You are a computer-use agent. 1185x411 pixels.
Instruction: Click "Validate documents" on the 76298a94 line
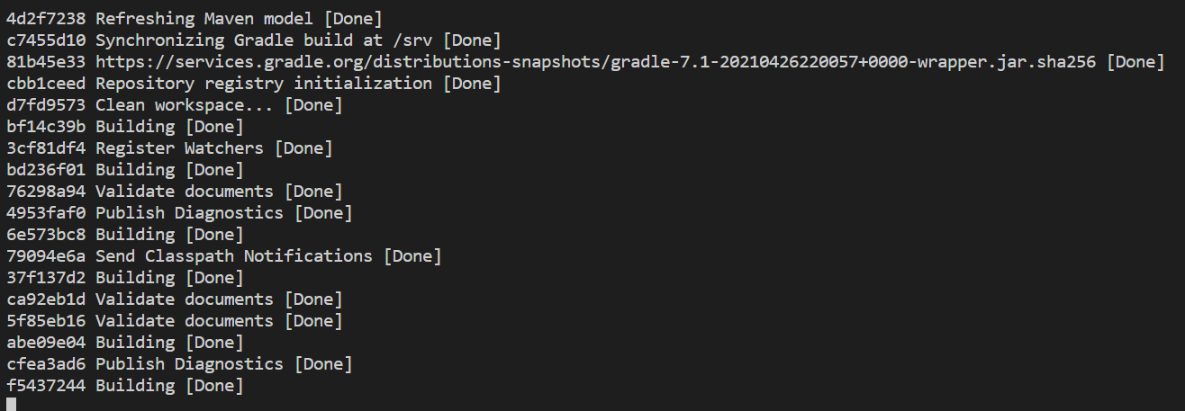click(184, 192)
